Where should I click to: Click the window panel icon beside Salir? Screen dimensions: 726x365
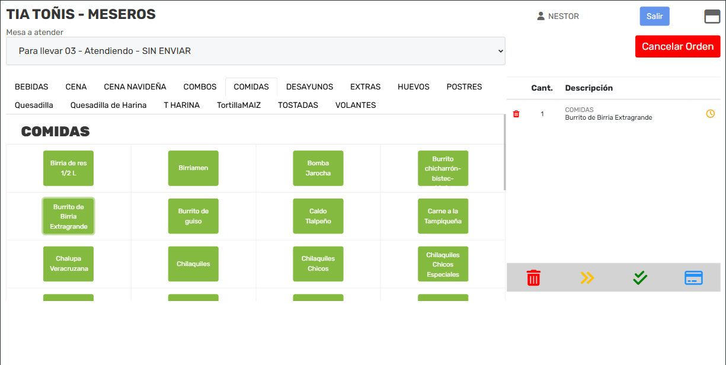[712, 17]
